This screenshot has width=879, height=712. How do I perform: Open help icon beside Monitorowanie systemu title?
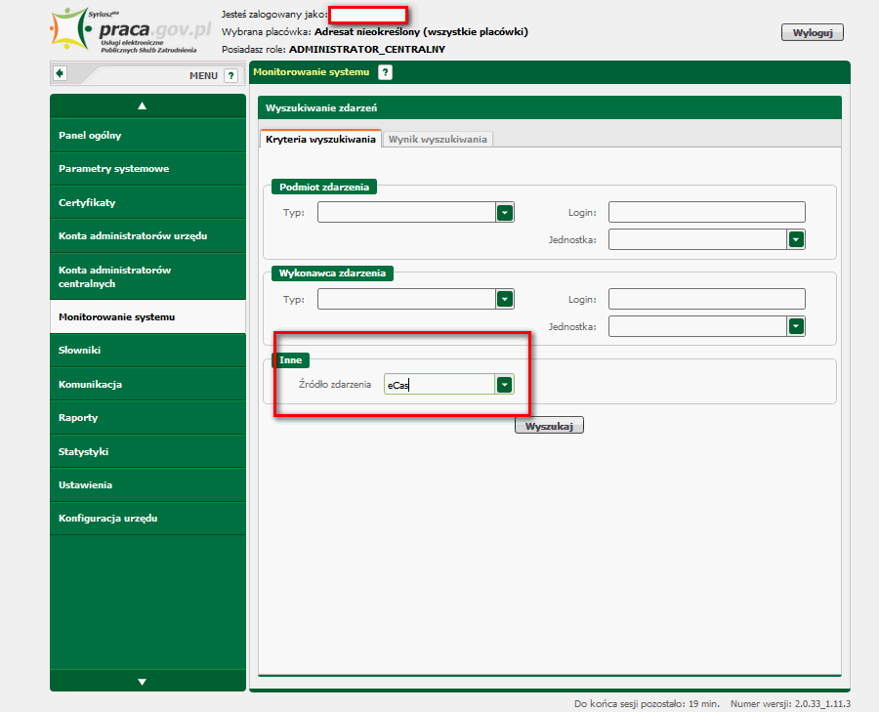(385, 72)
